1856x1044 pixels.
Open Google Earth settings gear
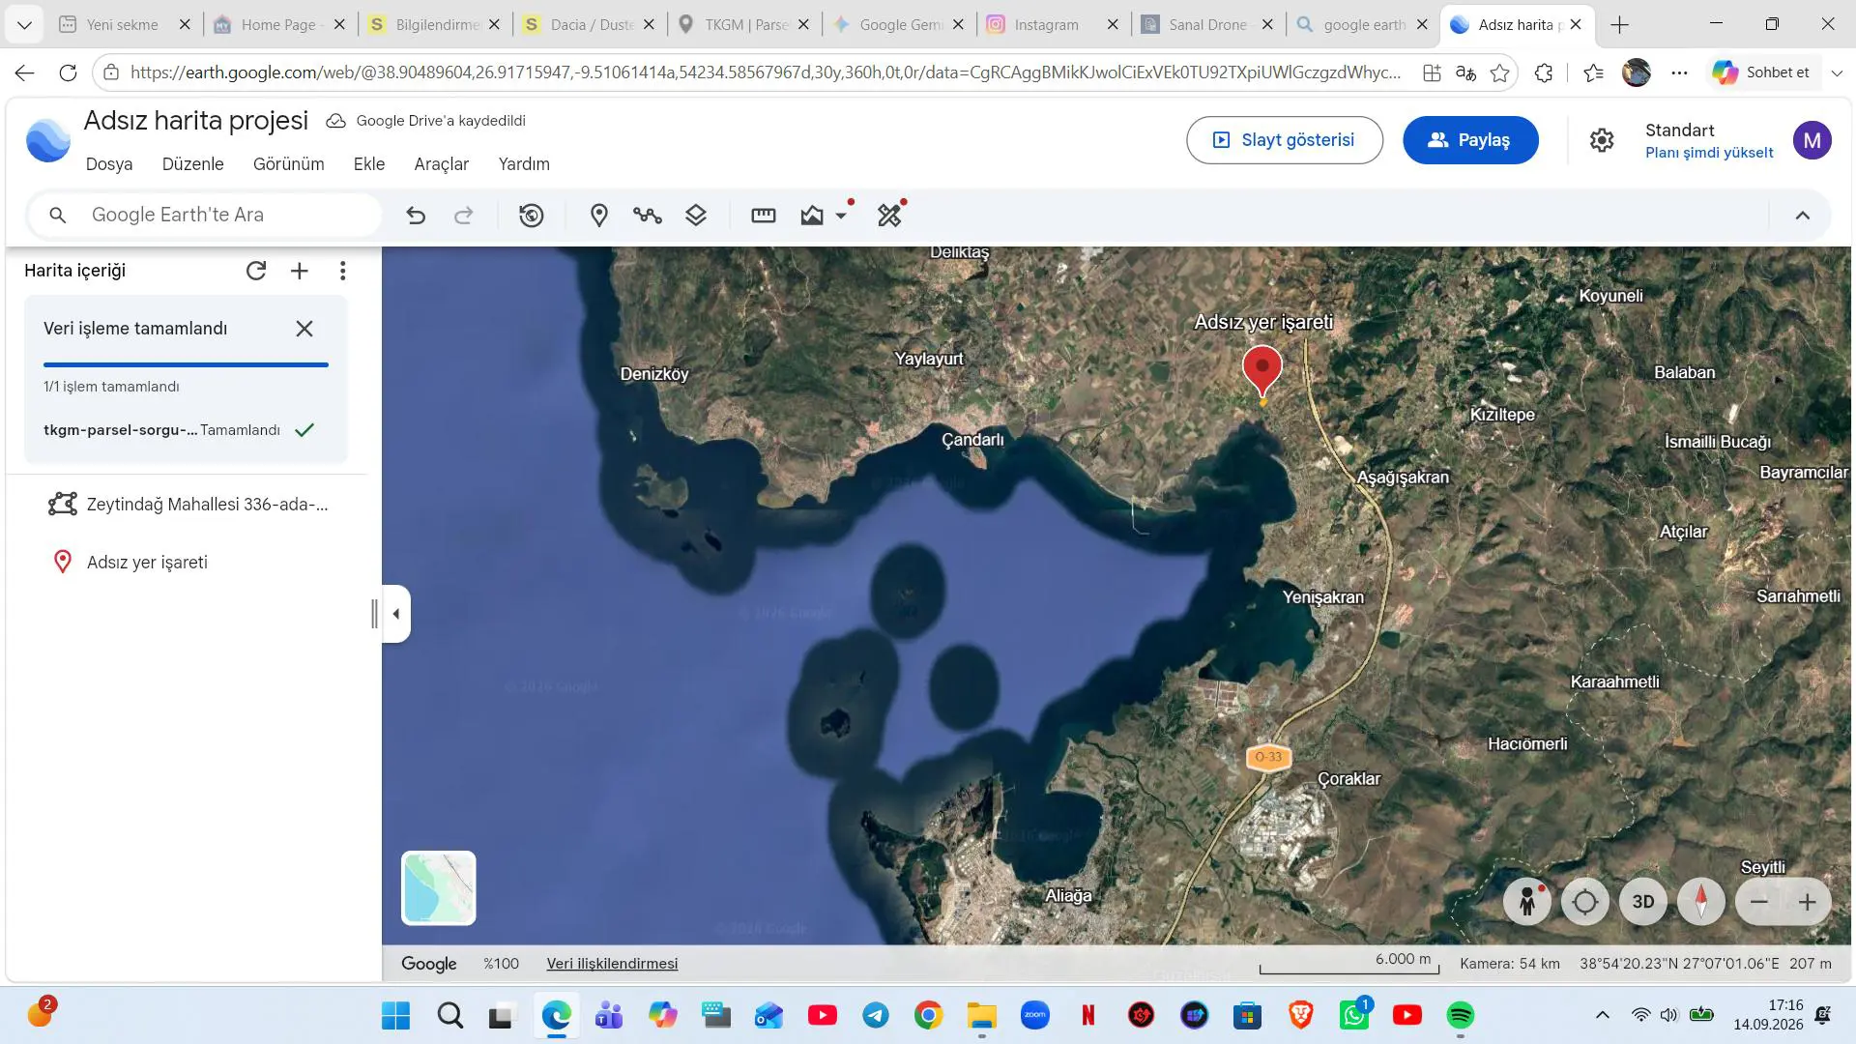[1602, 140]
